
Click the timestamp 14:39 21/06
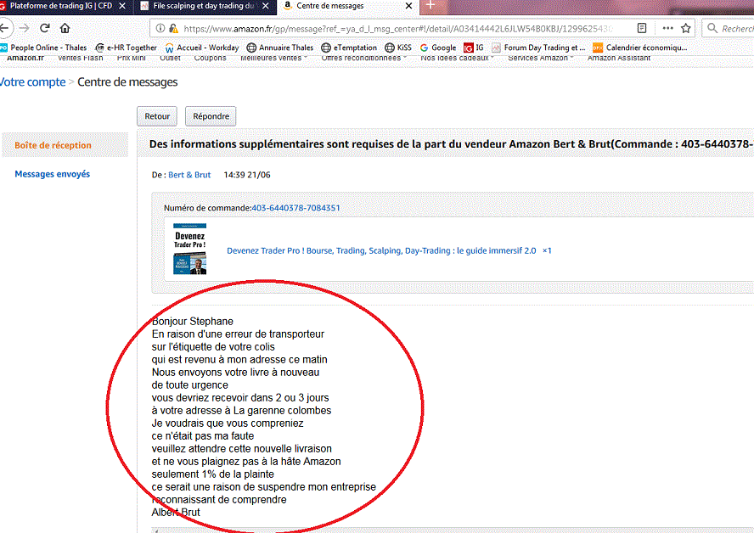pyautogui.click(x=247, y=175)
